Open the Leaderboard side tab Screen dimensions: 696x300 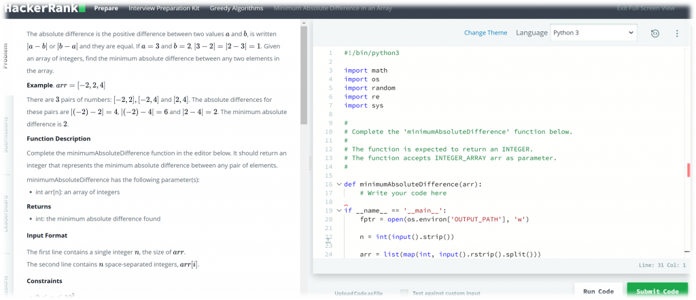(6, 214)
